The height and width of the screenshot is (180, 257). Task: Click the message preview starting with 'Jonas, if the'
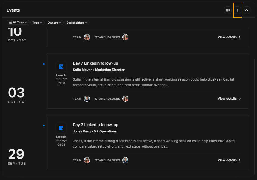click(154, 144)
